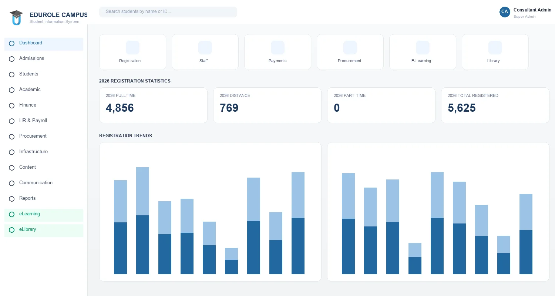Click the 2026 REGISTRATION STATISTICS heading

pos(135,81)
